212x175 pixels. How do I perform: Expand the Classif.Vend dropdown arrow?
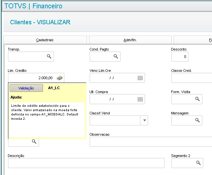coord(144,120)
